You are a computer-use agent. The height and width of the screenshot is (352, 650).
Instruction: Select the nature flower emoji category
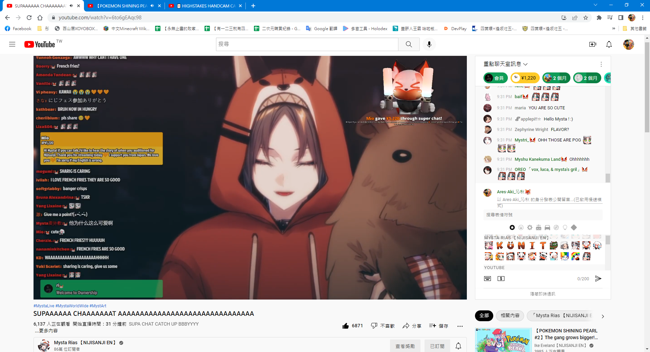(530, 227)
